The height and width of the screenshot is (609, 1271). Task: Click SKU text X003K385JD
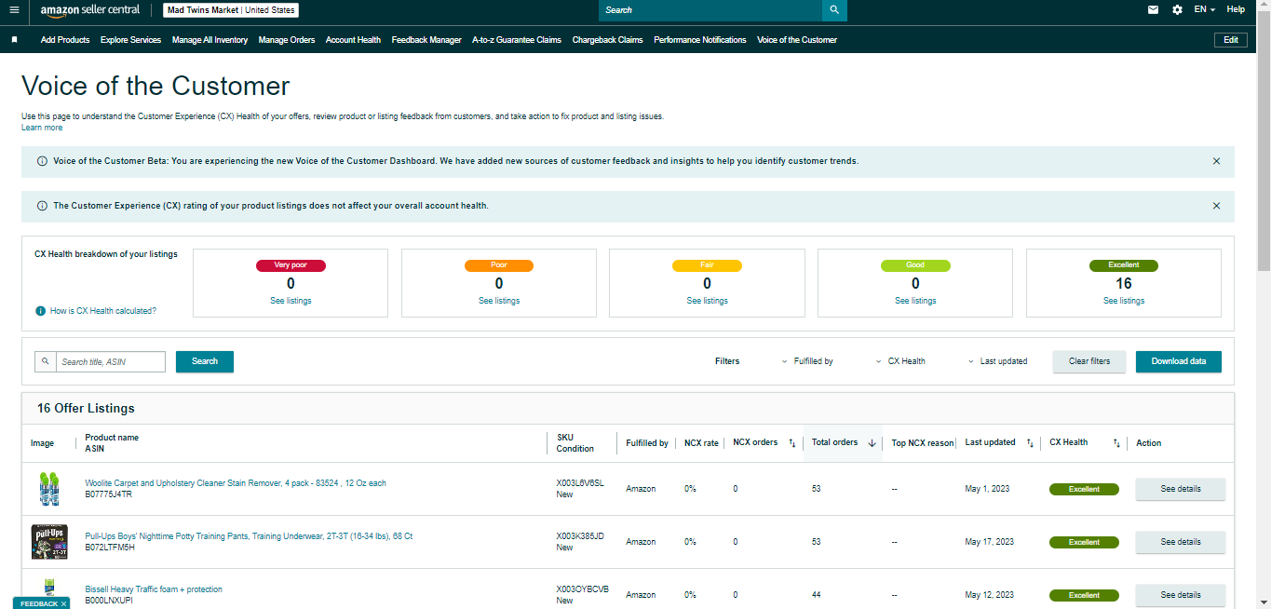pyautogui.click(x=580, y=536)
